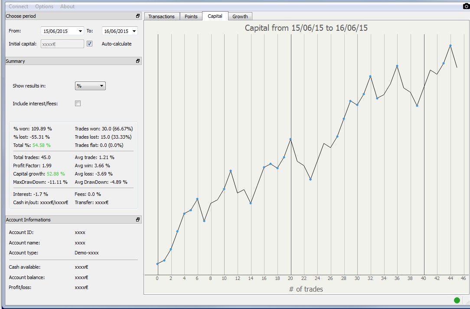Expand the Show results in dropdown

90,86
